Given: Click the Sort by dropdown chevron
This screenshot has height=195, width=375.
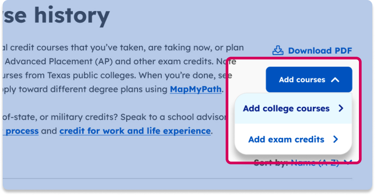Looking at the screenshot, I should [x=348, y=163].
